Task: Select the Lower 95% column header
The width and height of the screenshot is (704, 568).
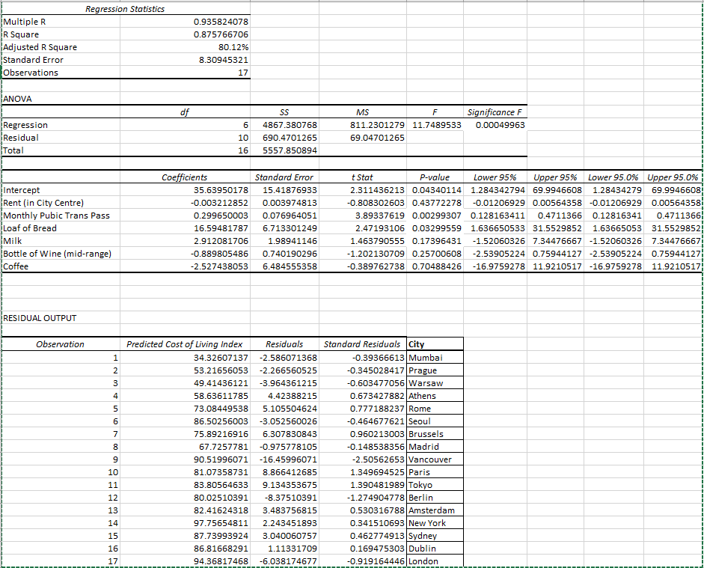Action: [495, 177]
